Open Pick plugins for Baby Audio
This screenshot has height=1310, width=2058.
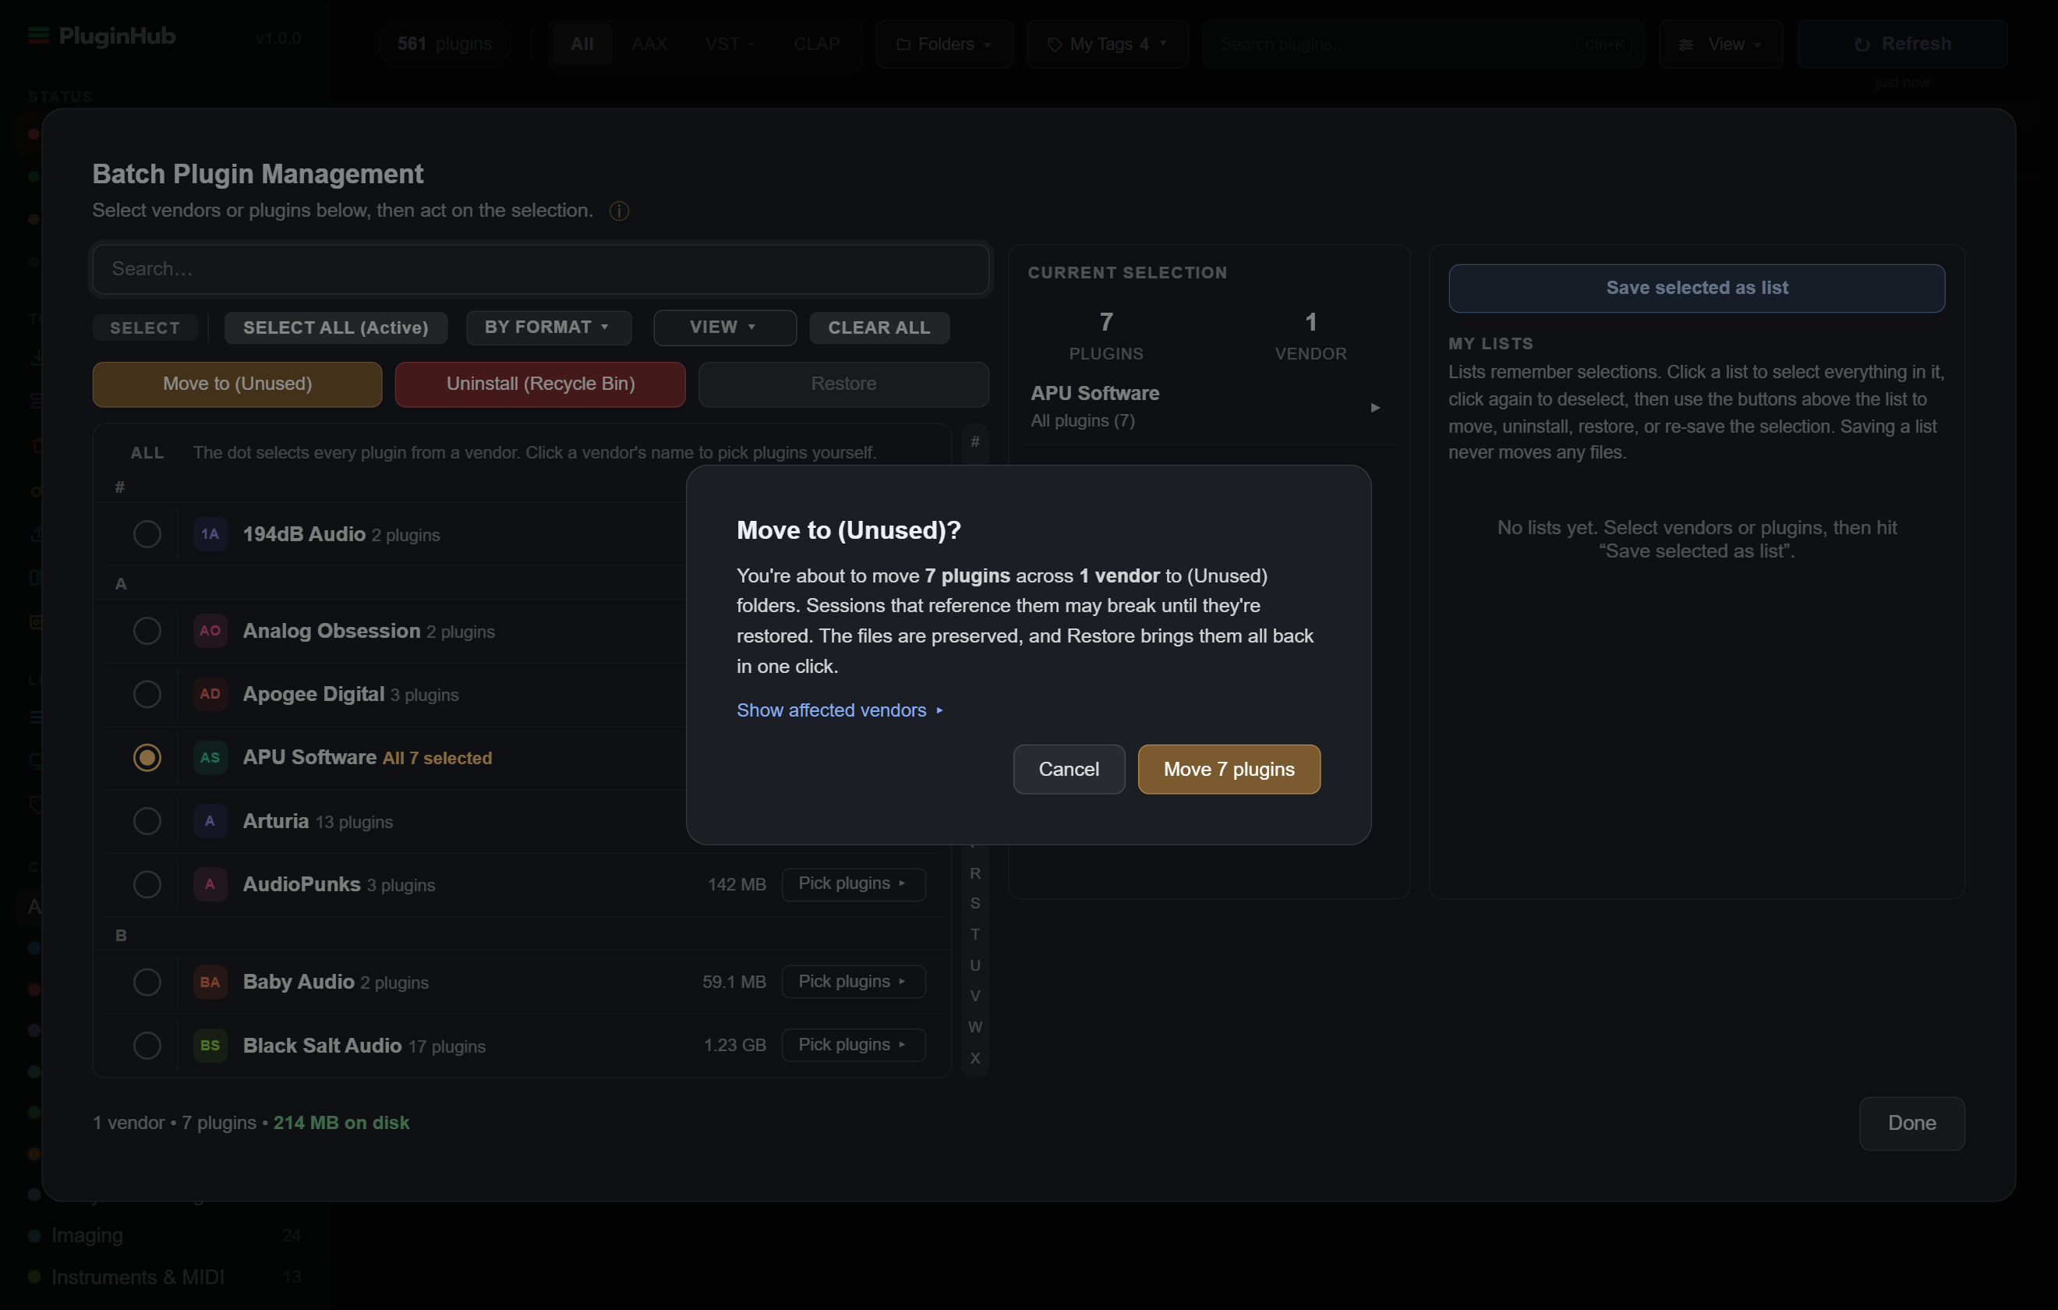(853, 981)
